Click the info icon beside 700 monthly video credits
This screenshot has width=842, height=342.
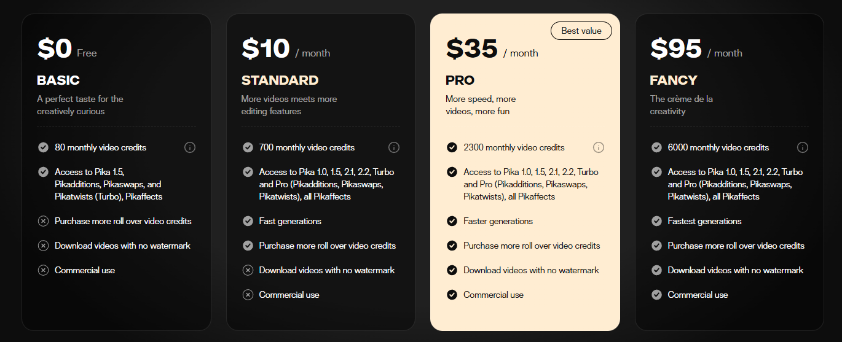[x=394, y=147]
